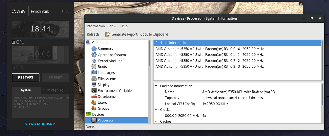The image size is (329, 136).
Task: Click the Kernel Modules icon
Action: pyautogui.click(x=94, y=61)
